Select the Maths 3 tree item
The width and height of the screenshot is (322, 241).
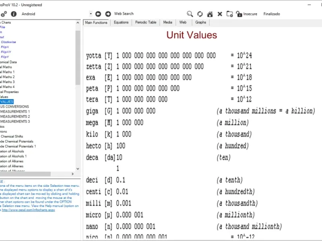pyautogui.click(x=7, y=82)
